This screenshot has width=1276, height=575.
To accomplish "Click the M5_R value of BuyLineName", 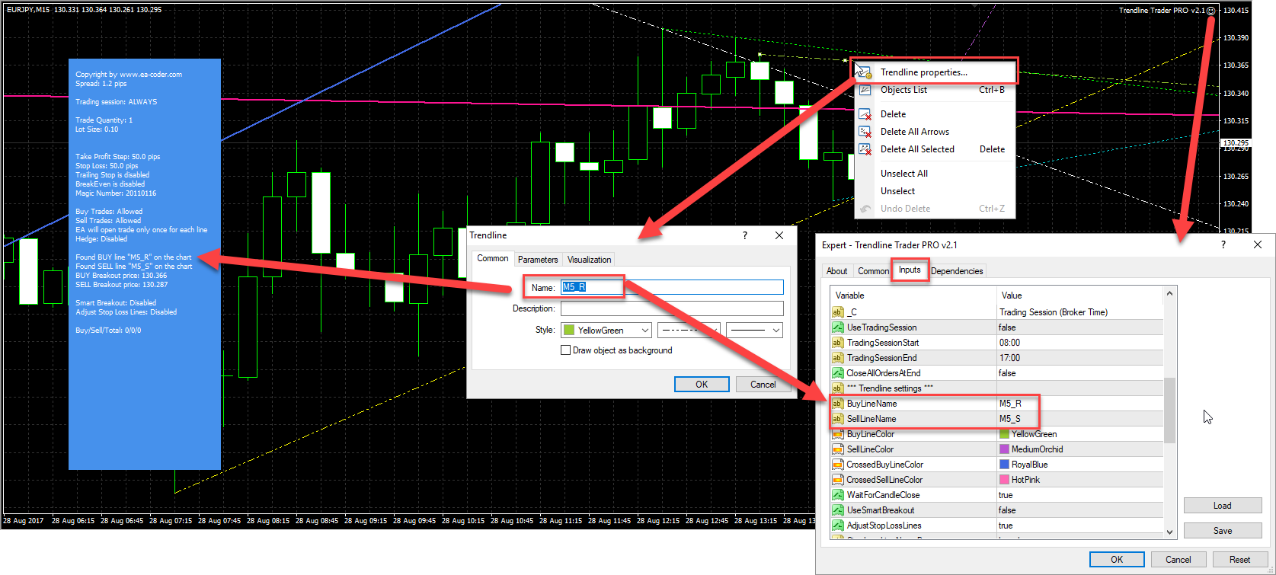I will pyautogui.click(x=1010, y=404).
